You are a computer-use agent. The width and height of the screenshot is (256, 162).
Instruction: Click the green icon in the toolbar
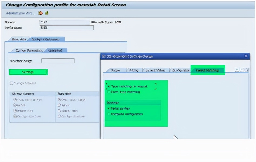point(47,13)
